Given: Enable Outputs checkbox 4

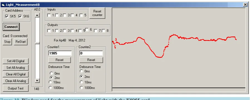Looking at the screenshot, I should [x=72, y=31].
